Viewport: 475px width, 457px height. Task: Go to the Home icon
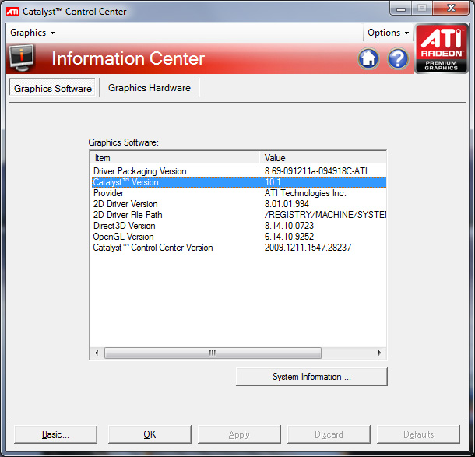click(368, 58)
